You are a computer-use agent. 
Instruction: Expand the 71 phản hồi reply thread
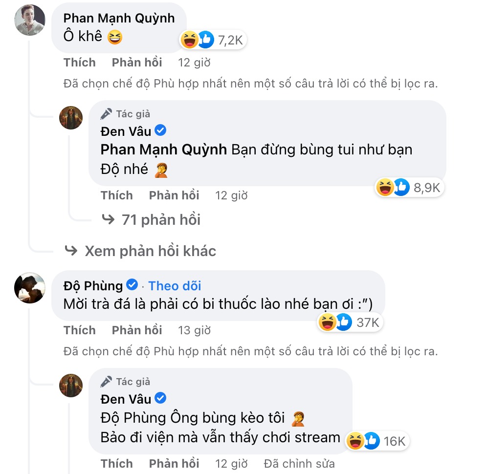tap(160, 219)
